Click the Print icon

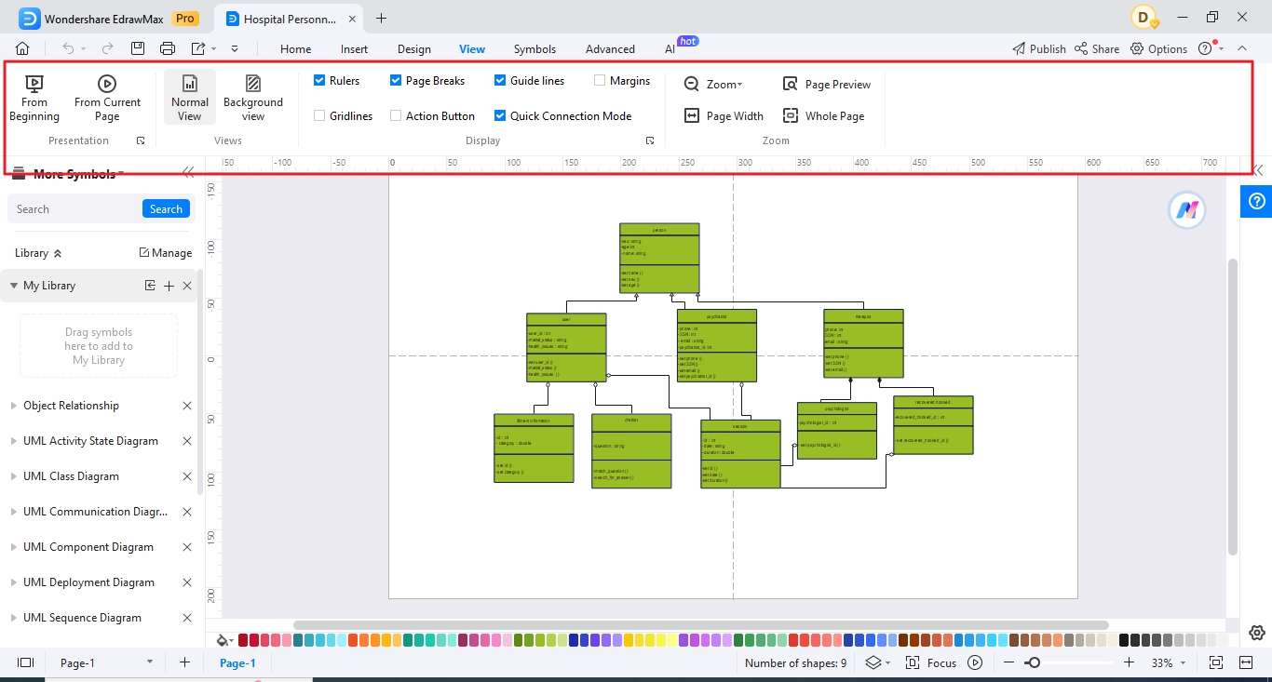[168, 48]
